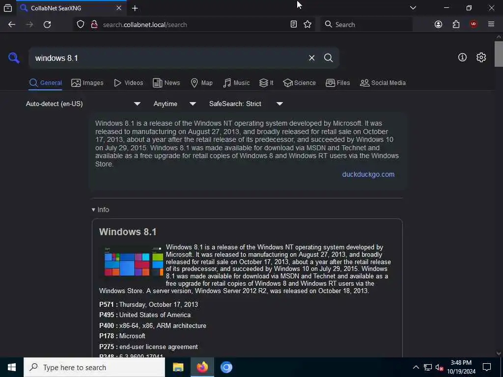Image resolution: width=503 pixels, height=377 pixels.
Task: Open the Chromium taskbar icon
Action: [x=226, y=367]
